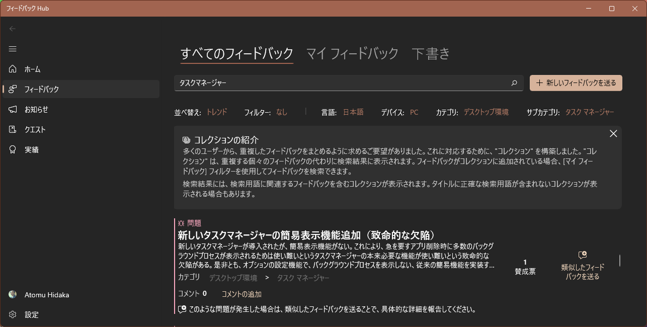Click the コメント 0 count text
This screenshot has height=327, width=647.
coord(192,294)
